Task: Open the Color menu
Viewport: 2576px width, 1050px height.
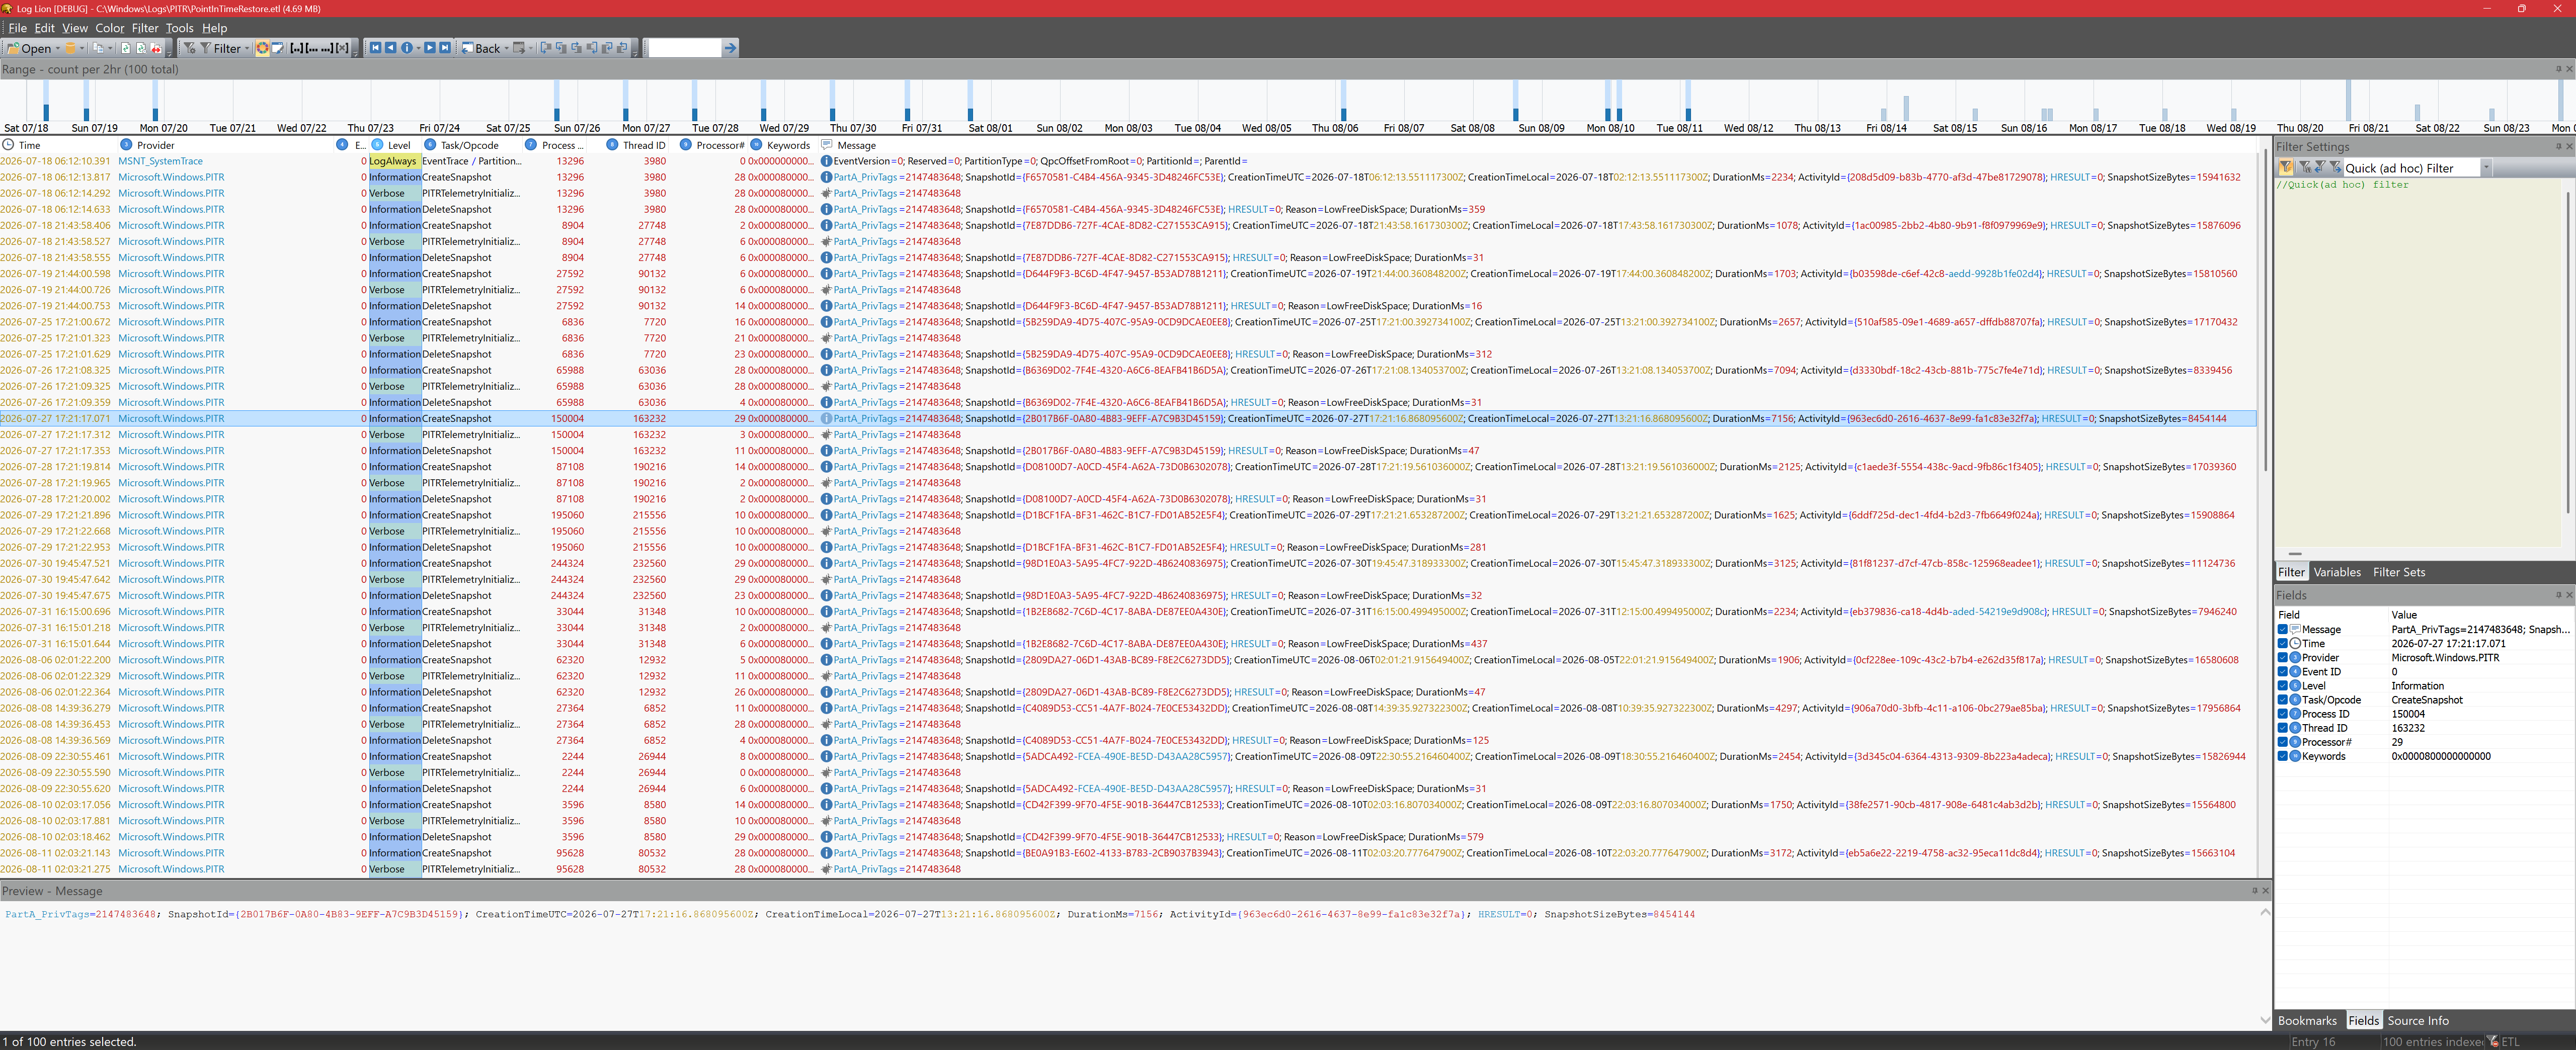Action: (109, 28)
